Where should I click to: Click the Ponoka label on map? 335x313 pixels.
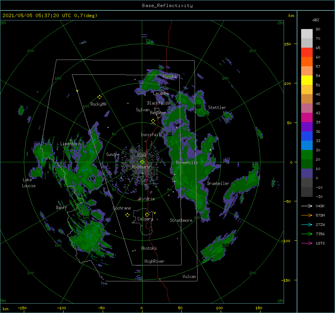pyautogui.click(x=170, y=77)
